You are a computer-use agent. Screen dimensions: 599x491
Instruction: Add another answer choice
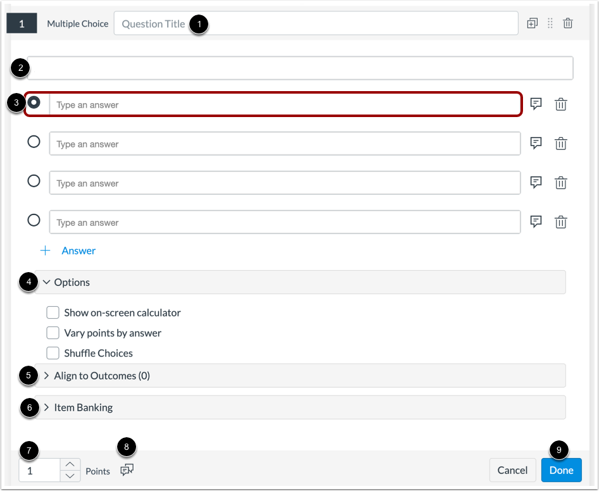tap(68, 251)
